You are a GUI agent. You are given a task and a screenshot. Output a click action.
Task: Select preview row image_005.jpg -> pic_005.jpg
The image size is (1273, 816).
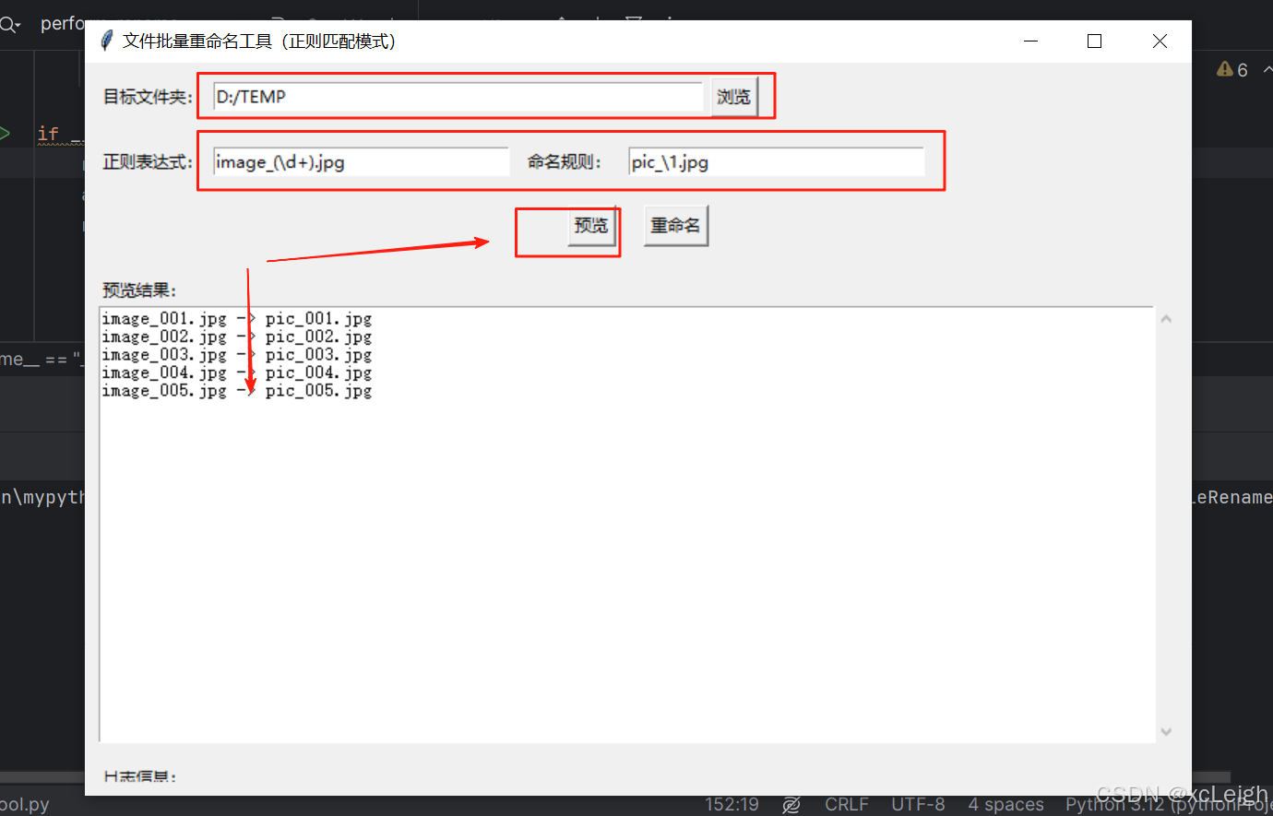coord(237,391)
